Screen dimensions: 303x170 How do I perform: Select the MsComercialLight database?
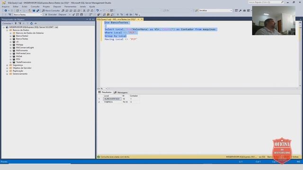tap(25, 48)
